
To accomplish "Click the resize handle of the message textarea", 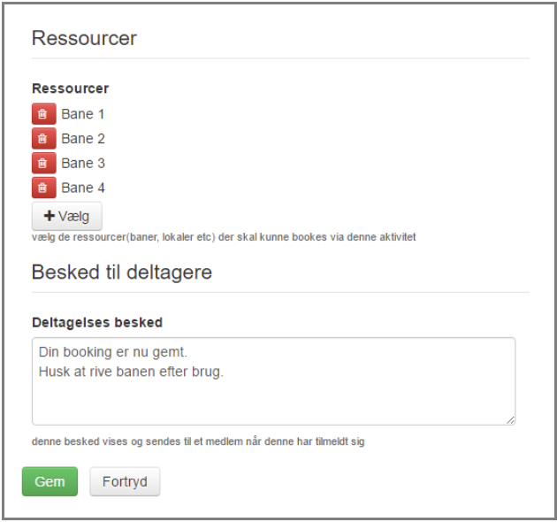I will 510,420.
